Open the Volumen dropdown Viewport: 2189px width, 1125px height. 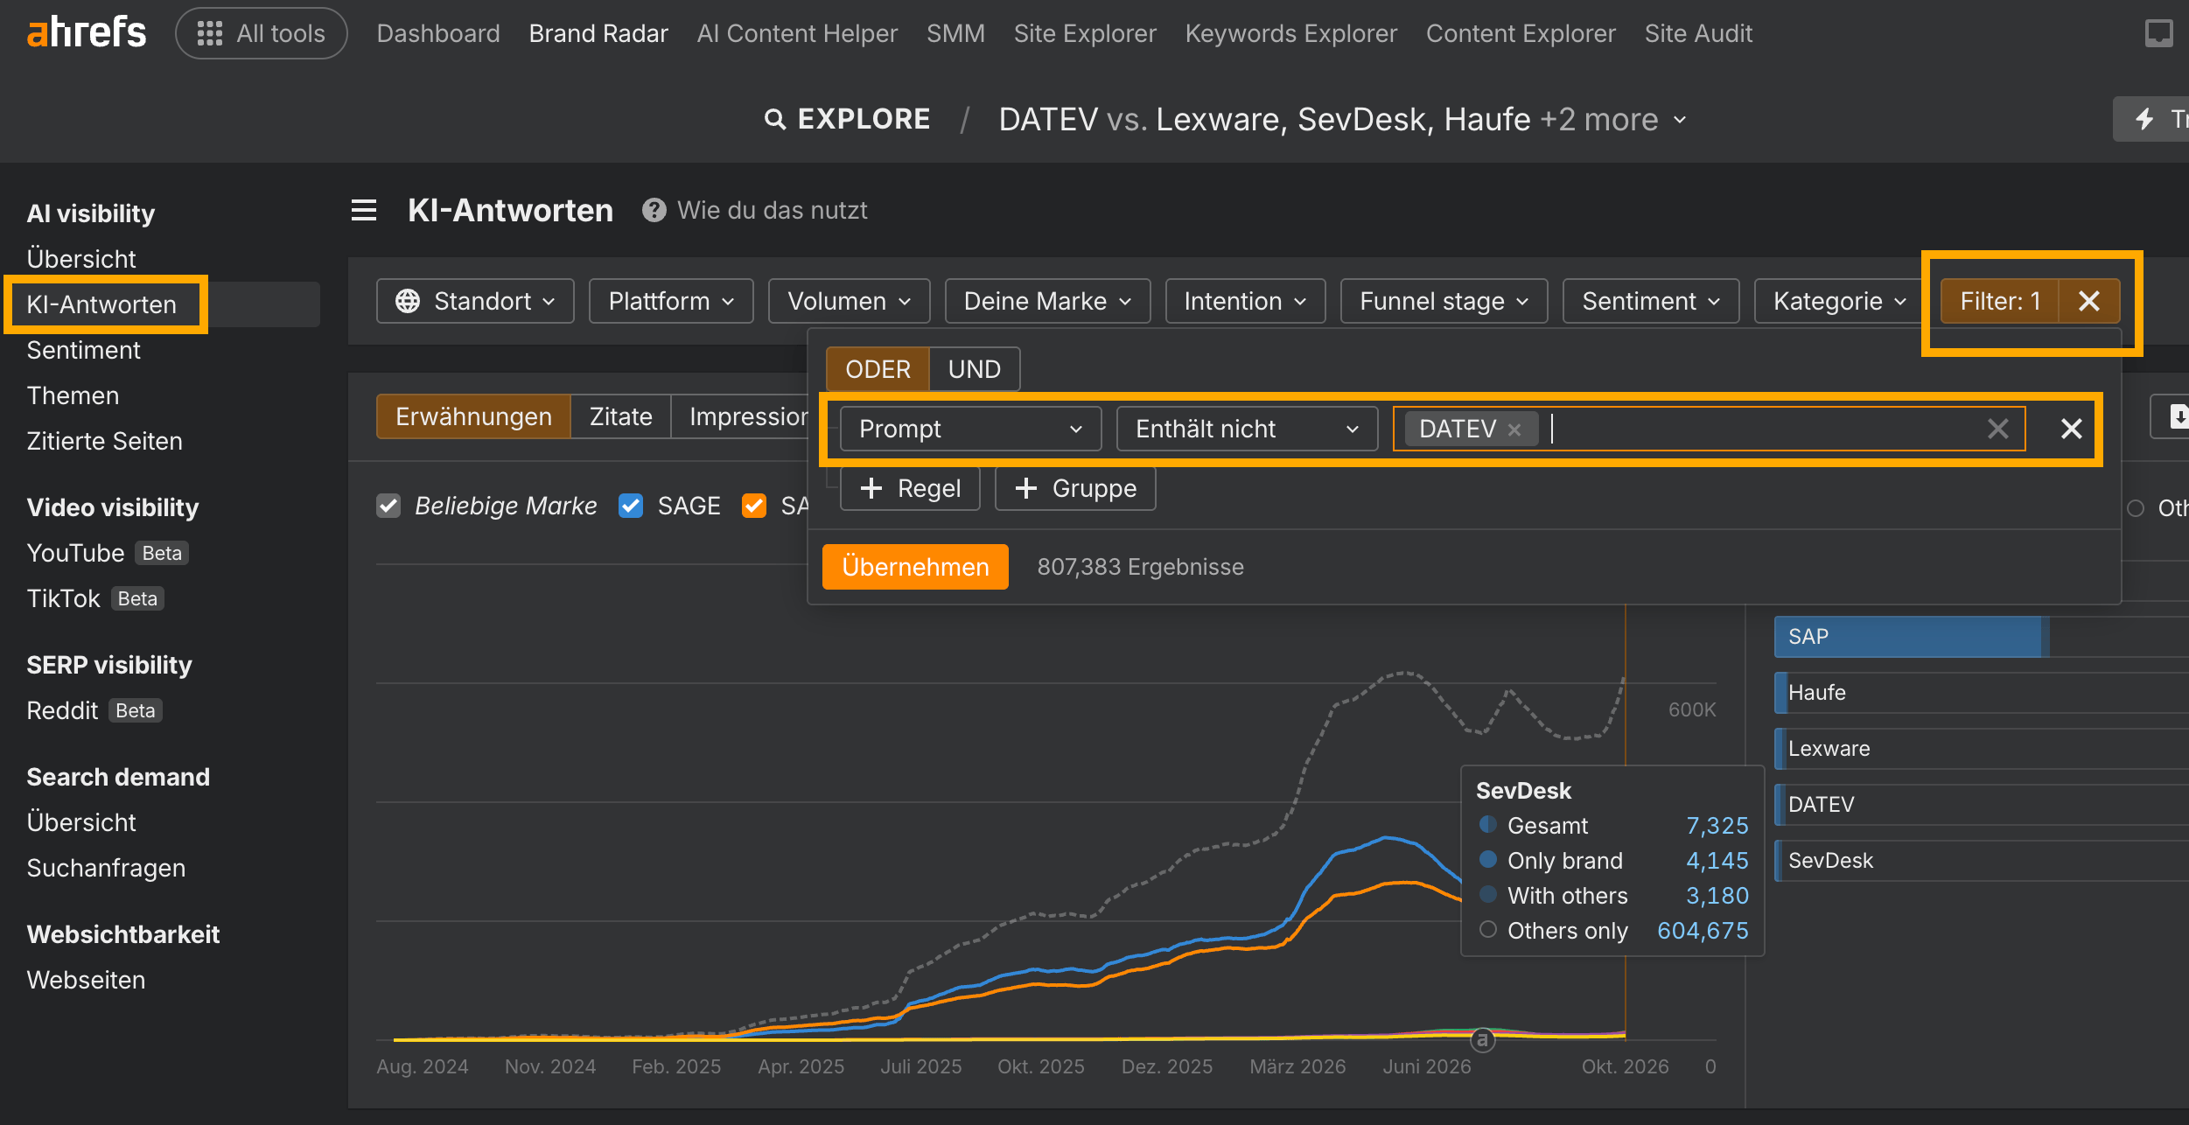[849, 301]
